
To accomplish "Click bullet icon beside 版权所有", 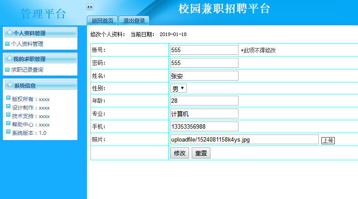I will click(x=8, y=98).
